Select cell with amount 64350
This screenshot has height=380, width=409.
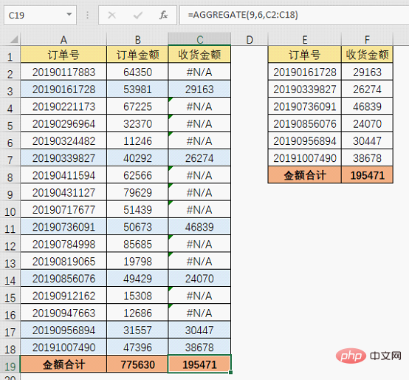click(x=137, y=72)
